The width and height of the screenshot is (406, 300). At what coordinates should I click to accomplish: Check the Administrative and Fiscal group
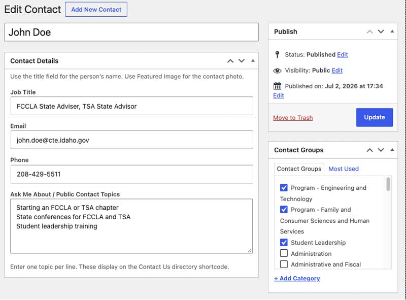(284, 264)
